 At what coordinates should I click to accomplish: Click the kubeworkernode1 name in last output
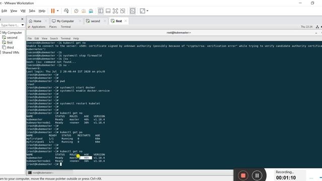tap(38, 161)
